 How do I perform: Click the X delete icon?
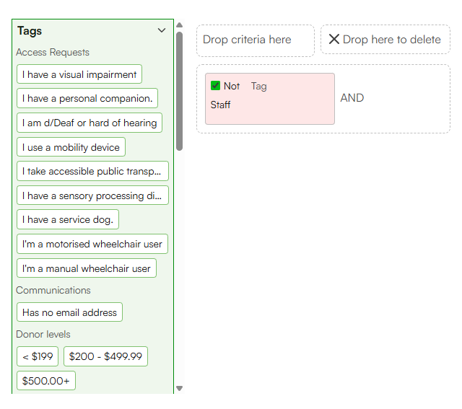[x=334, y=39]
